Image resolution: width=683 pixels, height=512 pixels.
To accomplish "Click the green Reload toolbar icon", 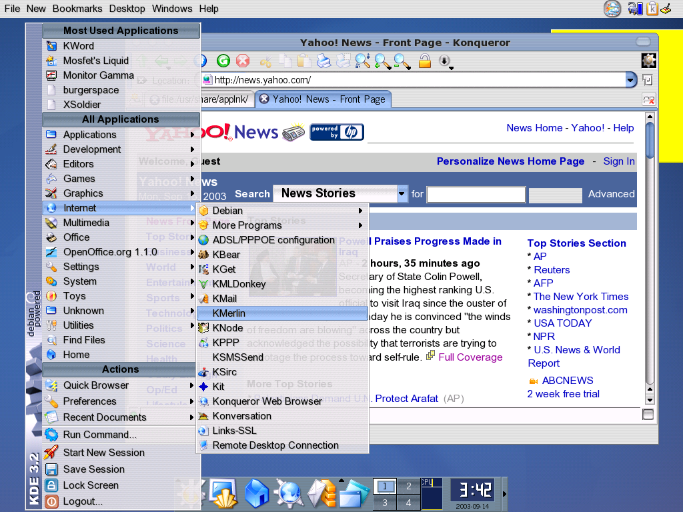I will pos(223,61).
